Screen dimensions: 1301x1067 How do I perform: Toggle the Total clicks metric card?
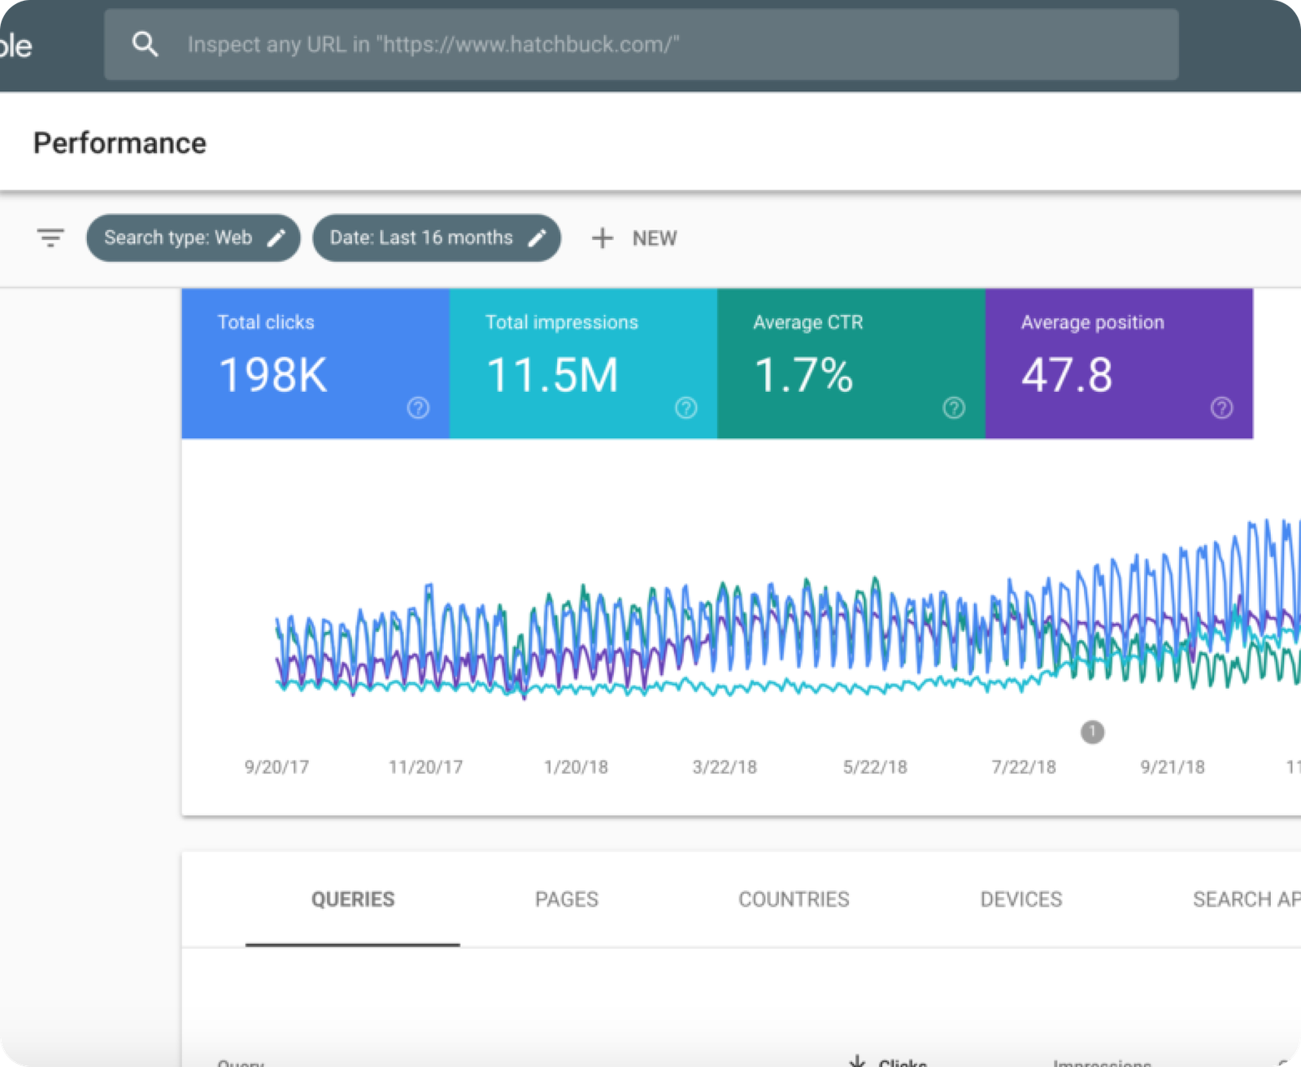pos(315,364)
